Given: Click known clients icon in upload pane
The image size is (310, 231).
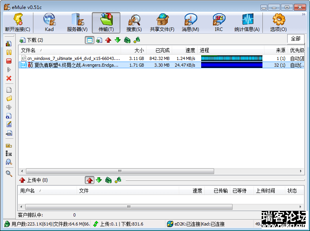Looking at the screenshot, I should pyautogui.click(x=118, y=180).
